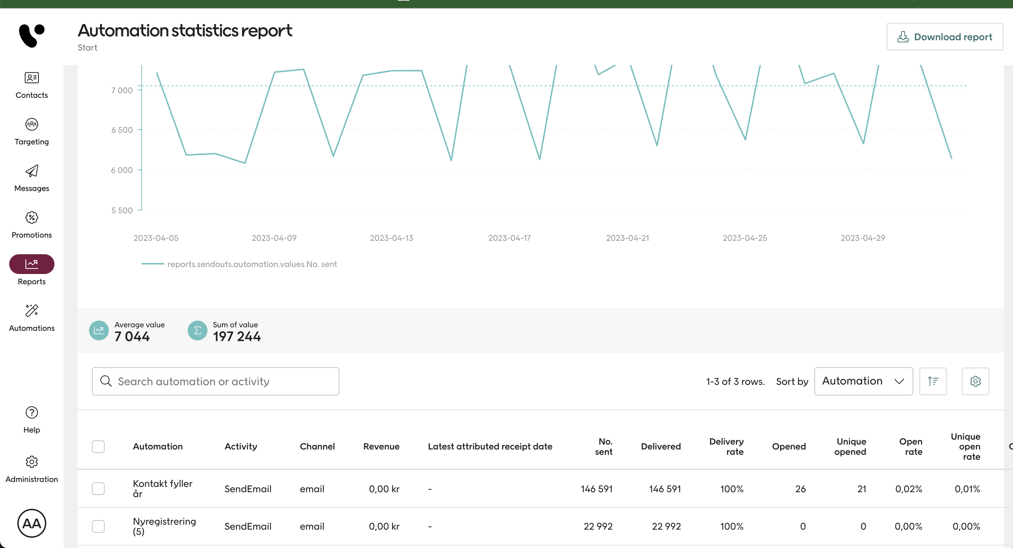1013x548 pixels.
Task: Open the table sorting options icon
Action: pos(933,381)
